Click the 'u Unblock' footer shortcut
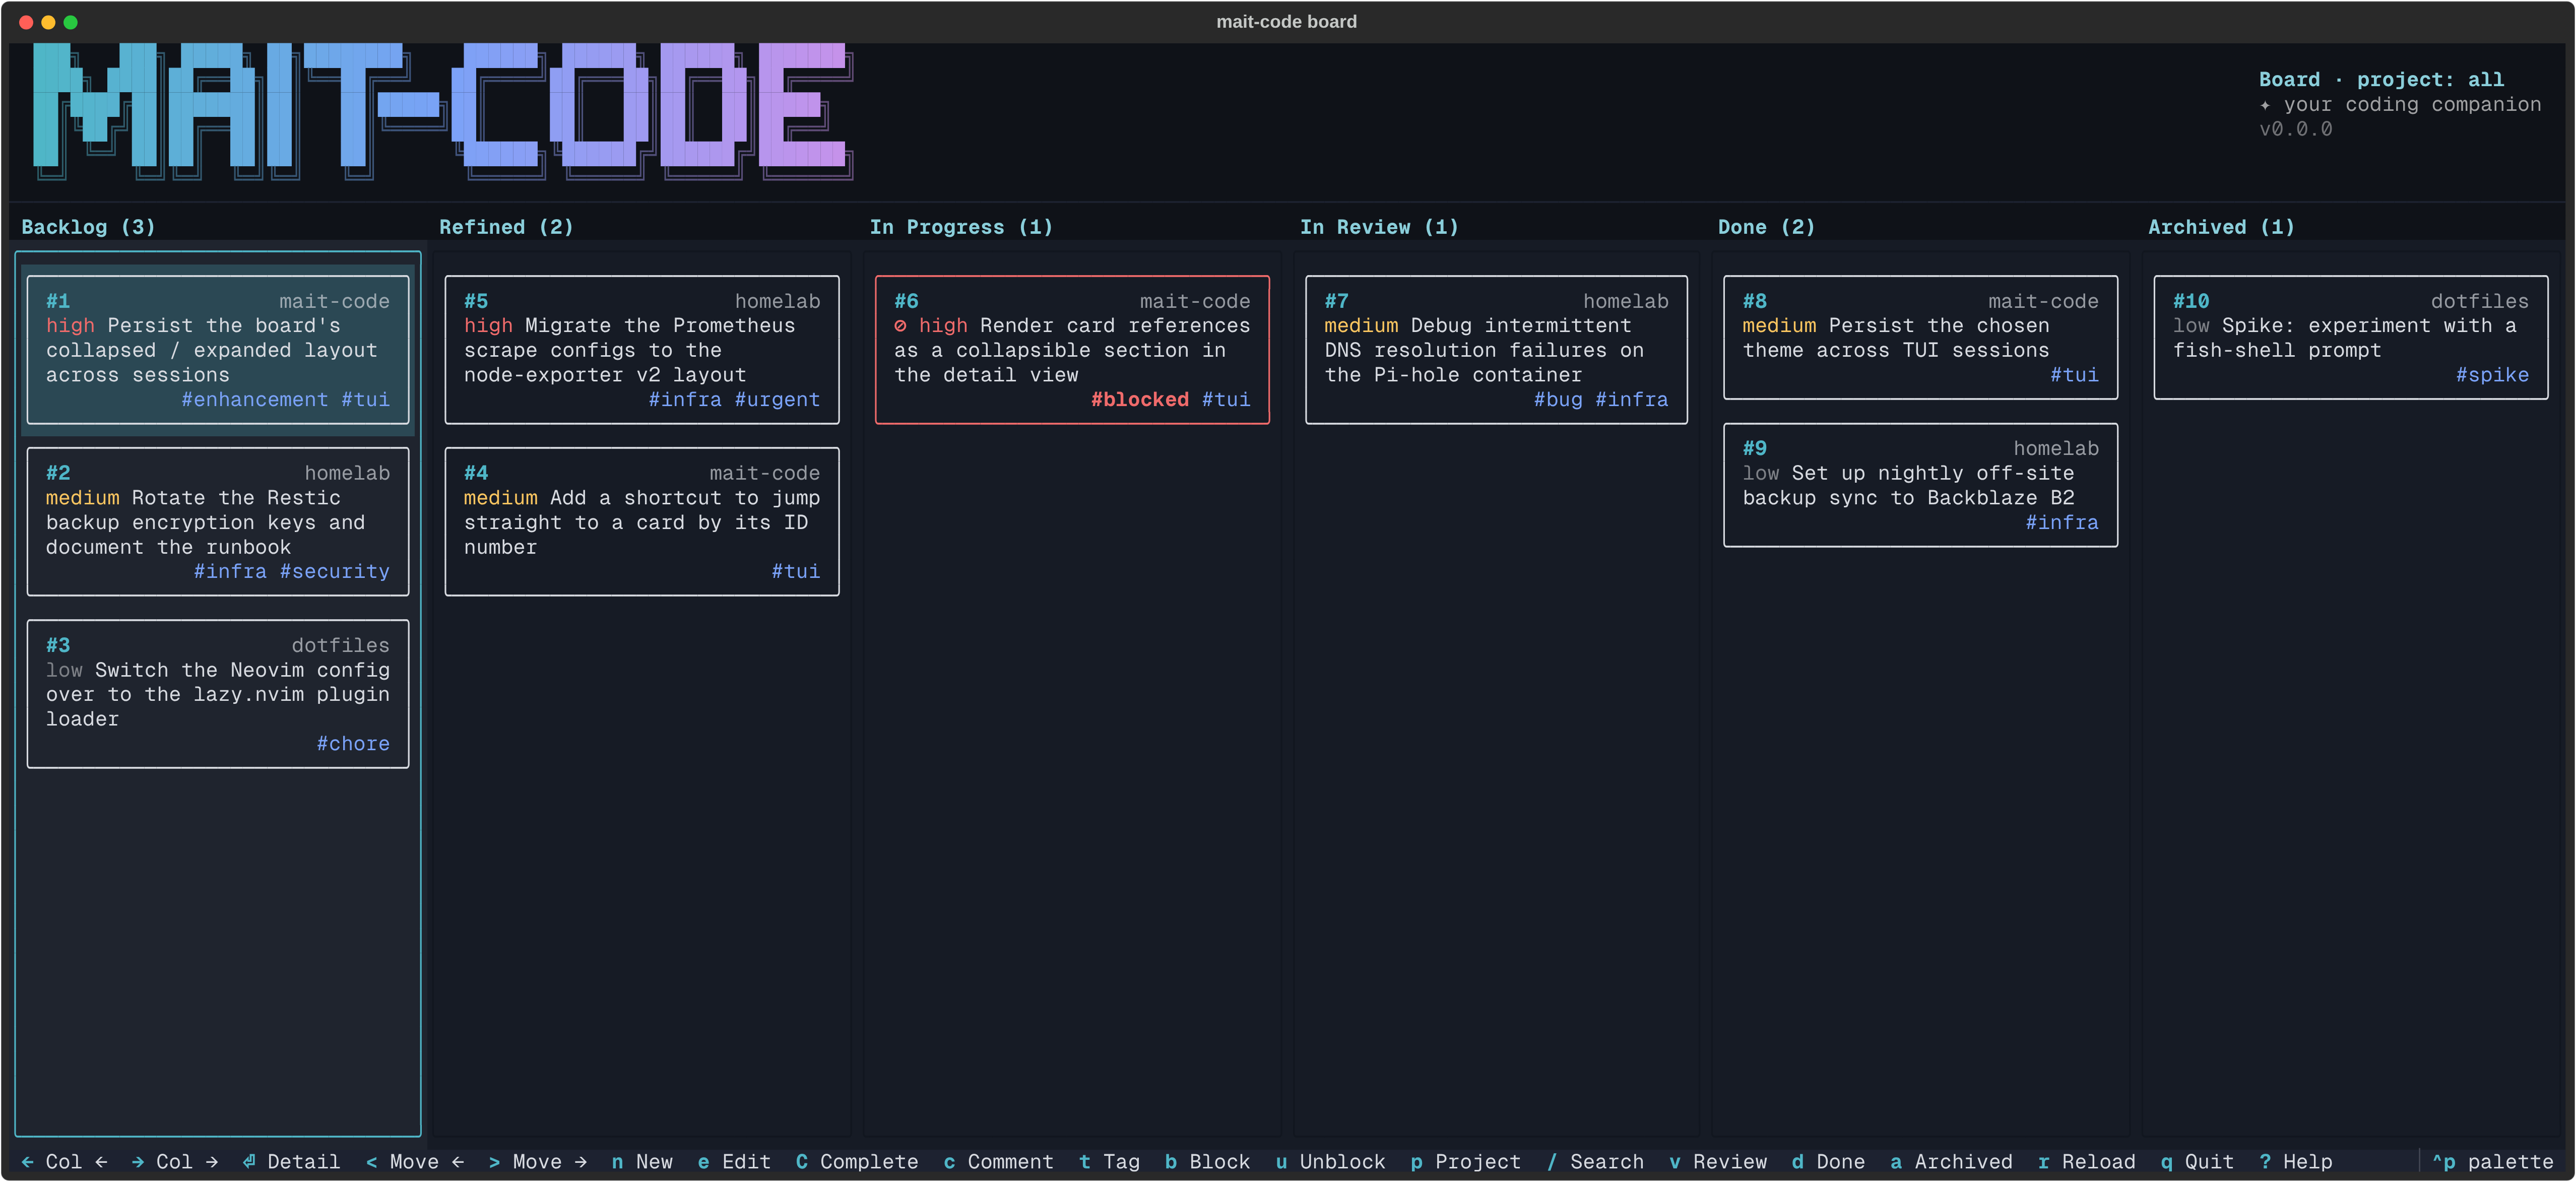The image size is (2576, 1182). tap(1330, 1162)
